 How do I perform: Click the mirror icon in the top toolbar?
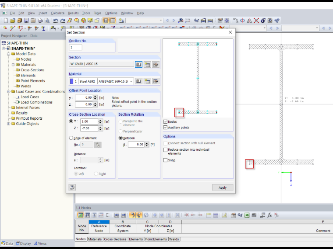(249, 21)
